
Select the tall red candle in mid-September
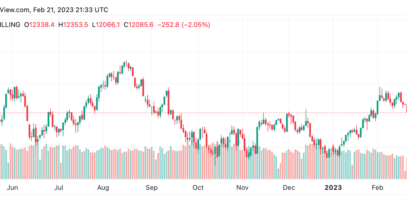click(x=169, y=101)
